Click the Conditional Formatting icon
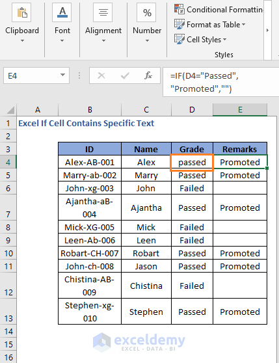This screenshot has height=363, width=279. 179,9
